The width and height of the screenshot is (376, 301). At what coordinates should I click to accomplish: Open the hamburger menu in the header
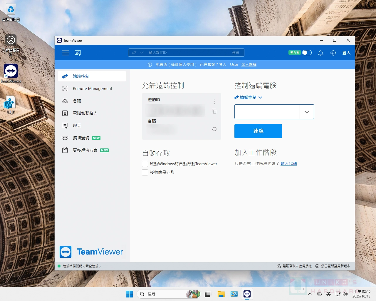66,53
